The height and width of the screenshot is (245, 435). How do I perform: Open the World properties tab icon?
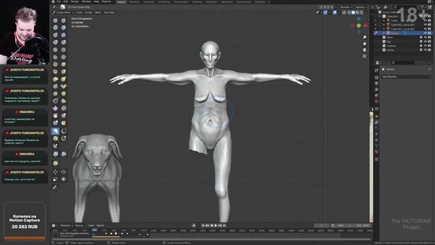tap(377, 101)
